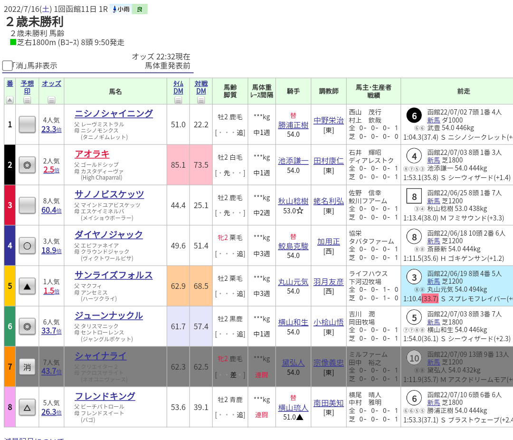This screenshot has width=513, height=440.
Task: Open jockey 黛弘人 profile
Action: (293, 363)
